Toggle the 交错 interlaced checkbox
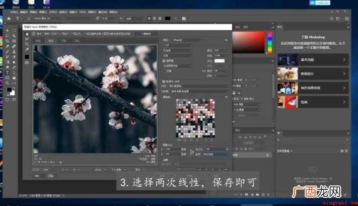The image size is (358, 206). 164,71
